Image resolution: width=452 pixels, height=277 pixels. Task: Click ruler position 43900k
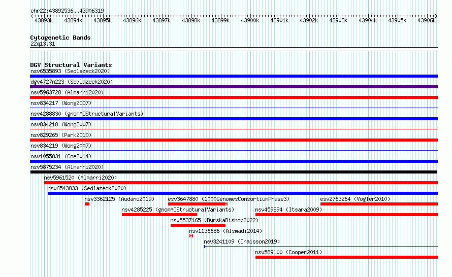(250, 21)
